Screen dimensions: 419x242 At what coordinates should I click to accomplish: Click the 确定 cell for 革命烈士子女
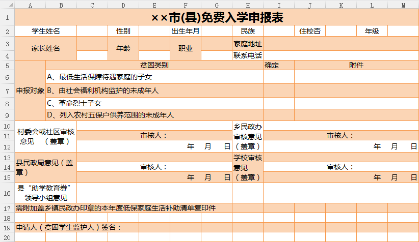[x=278, y=103]
